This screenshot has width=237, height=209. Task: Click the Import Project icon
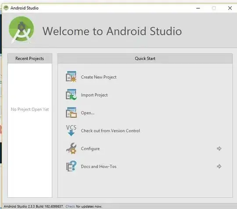pyautogui.click(x=71, y=95)
